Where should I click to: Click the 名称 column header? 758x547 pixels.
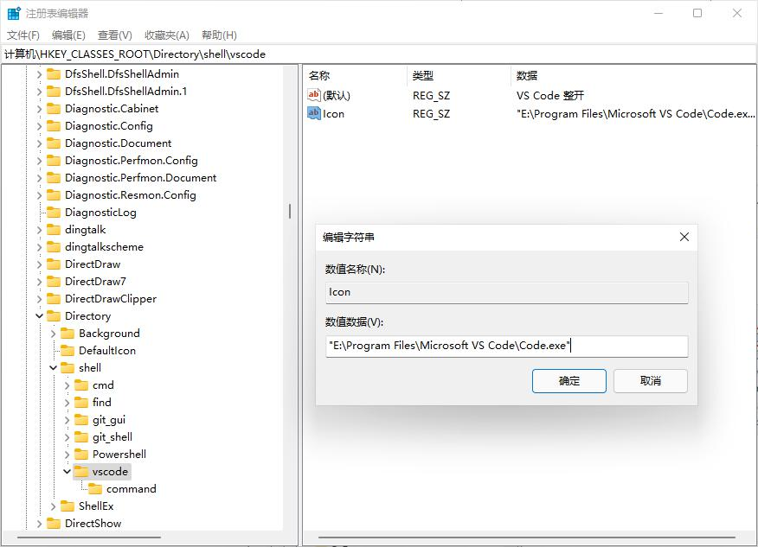point(356,75)
